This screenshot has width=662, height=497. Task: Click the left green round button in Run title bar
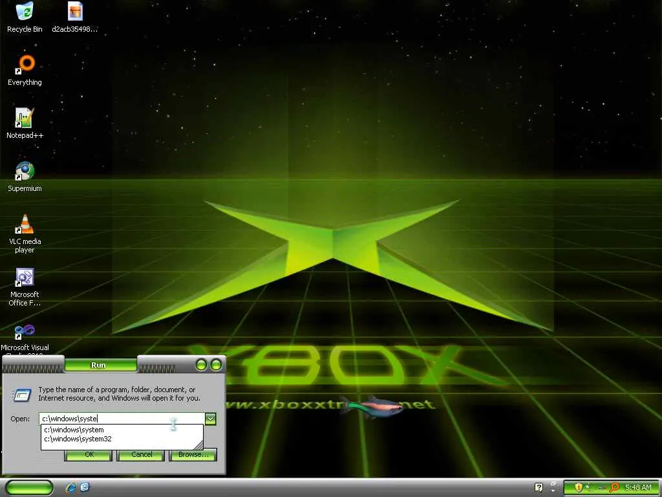pyautogui.click(x=202, y=365)
